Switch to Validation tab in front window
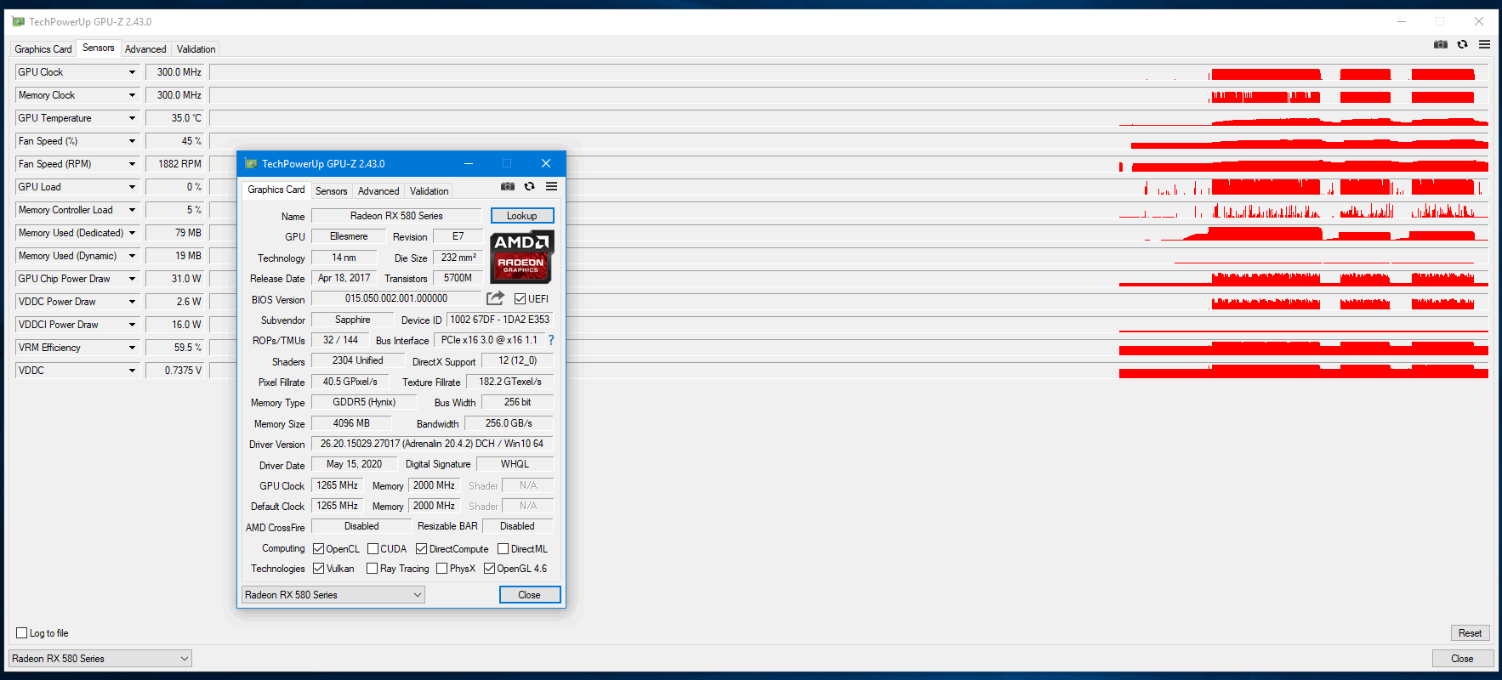 click(x=429, y=191)
